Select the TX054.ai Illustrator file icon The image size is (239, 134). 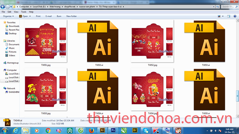click(98, 90)
